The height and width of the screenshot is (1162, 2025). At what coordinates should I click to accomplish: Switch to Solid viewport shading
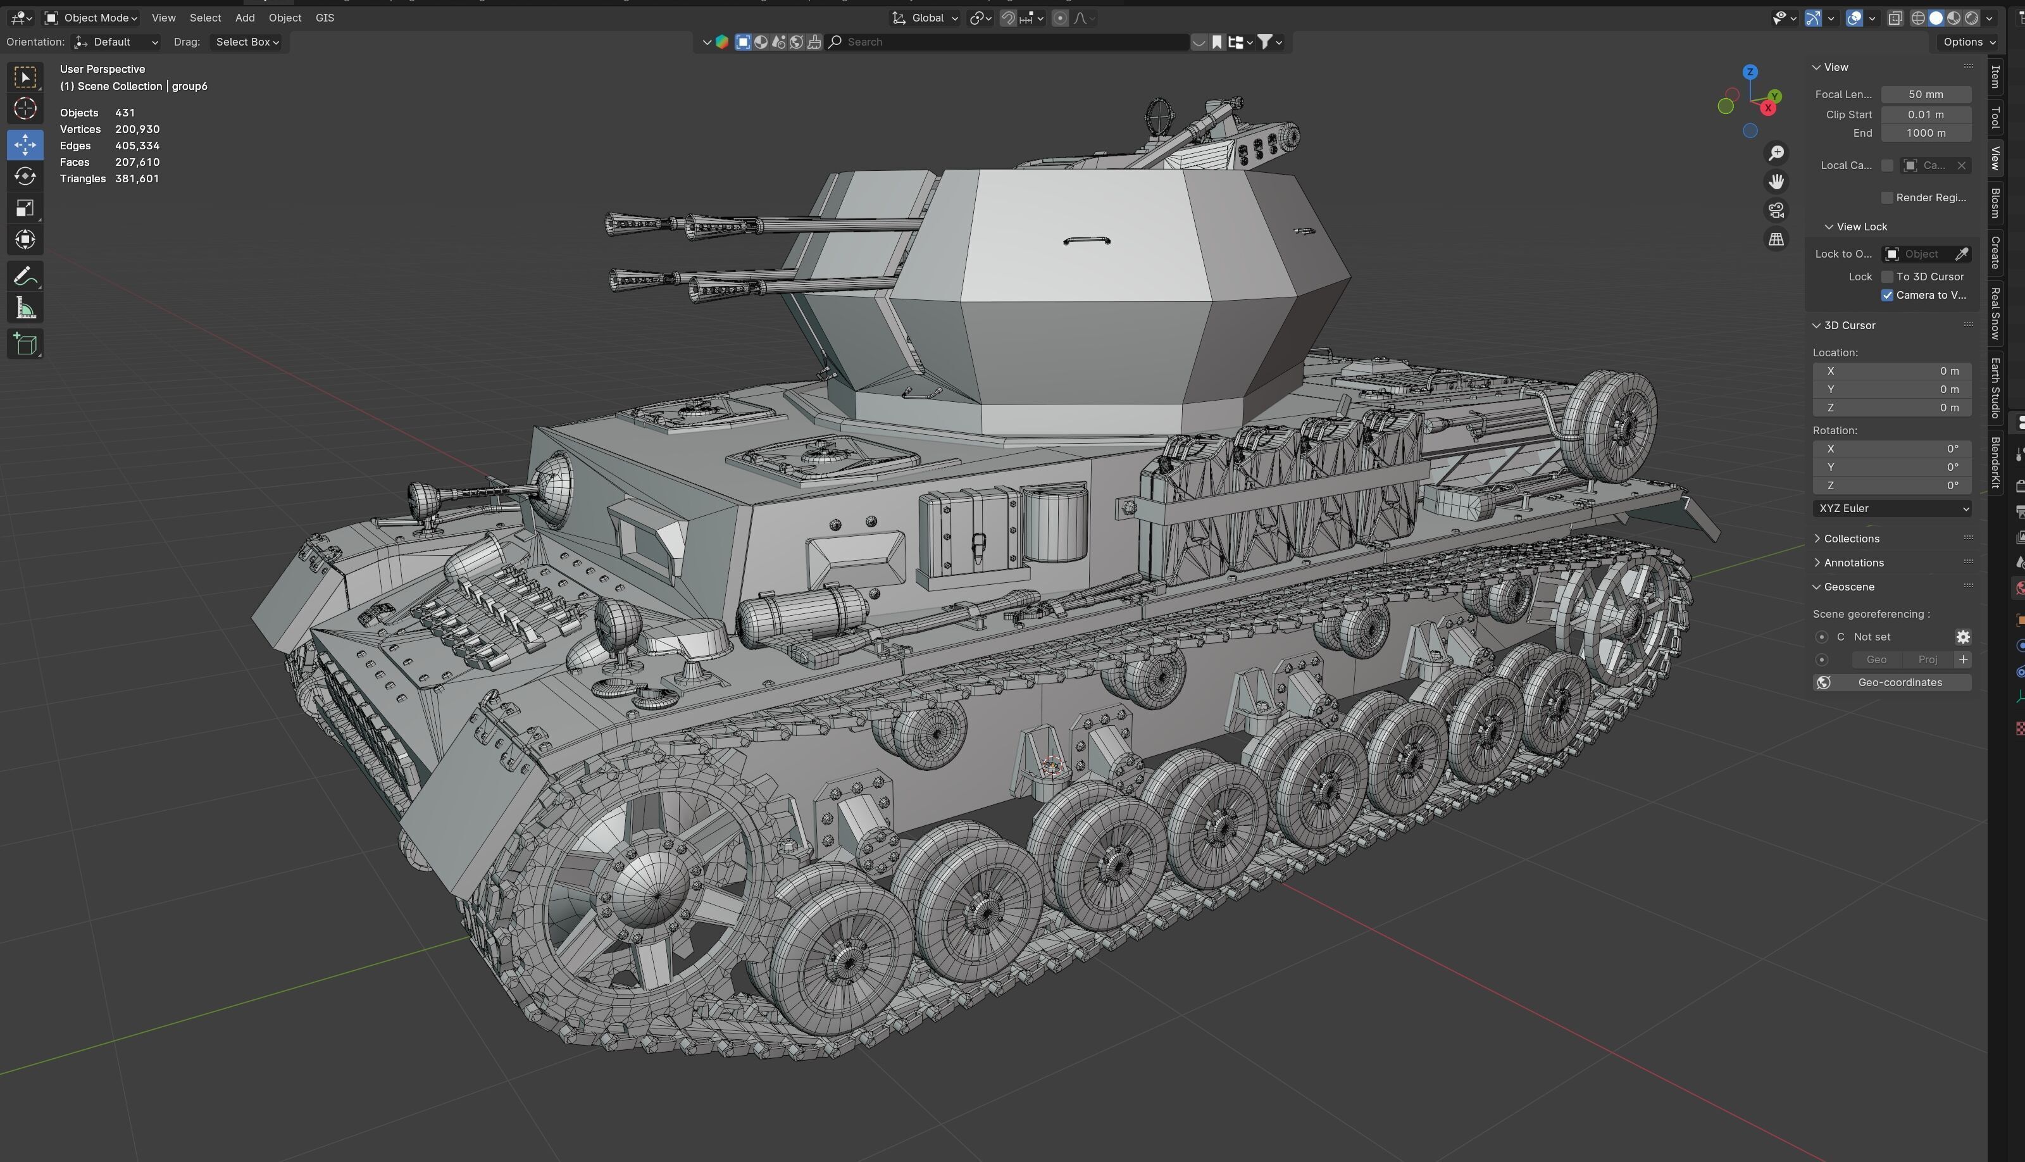point(1936,18)
